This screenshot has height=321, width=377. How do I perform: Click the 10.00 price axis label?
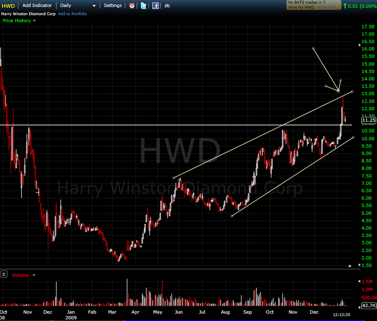pos(368,139)
